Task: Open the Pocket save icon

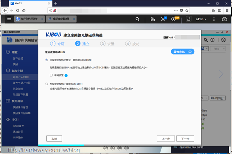Action: (181, 11)
